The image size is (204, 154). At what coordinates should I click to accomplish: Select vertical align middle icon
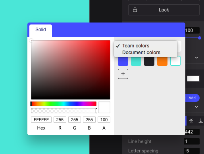tap(191, 120)
